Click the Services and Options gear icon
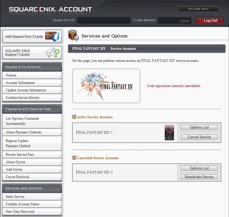 coord(73,36)
